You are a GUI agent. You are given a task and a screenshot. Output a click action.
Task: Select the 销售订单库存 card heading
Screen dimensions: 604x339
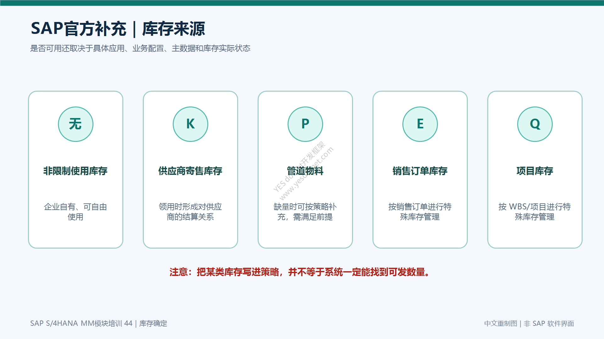[x=420, y=171]
